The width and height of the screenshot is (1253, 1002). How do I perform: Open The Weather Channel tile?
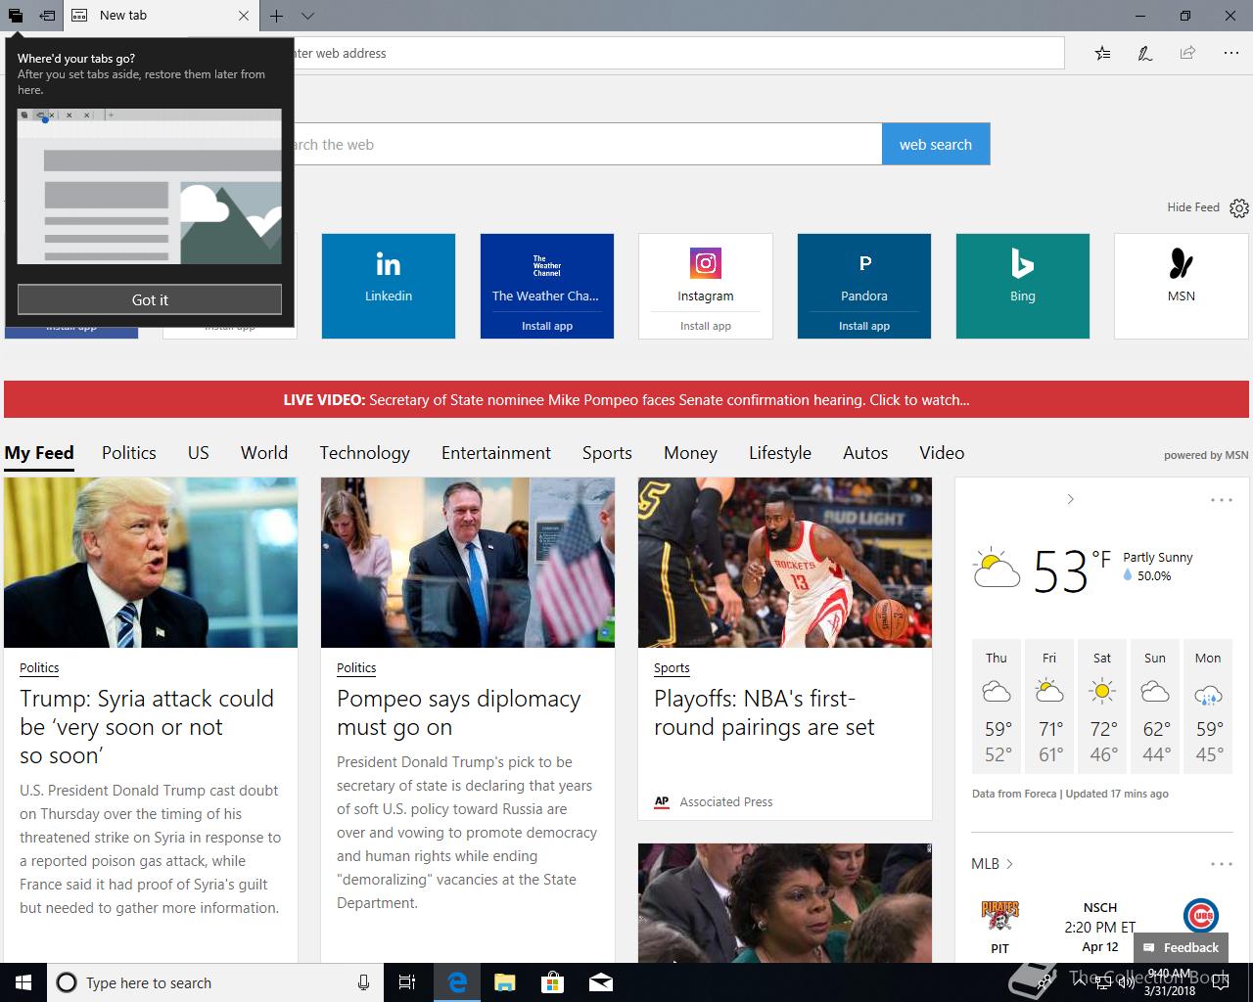pos(547,274)
